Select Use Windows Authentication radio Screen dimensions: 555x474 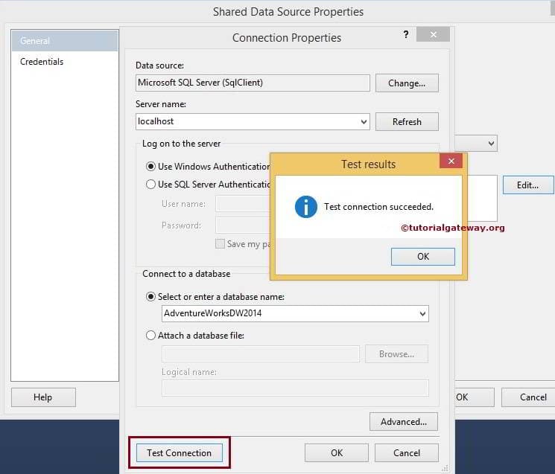click(150, 167)
